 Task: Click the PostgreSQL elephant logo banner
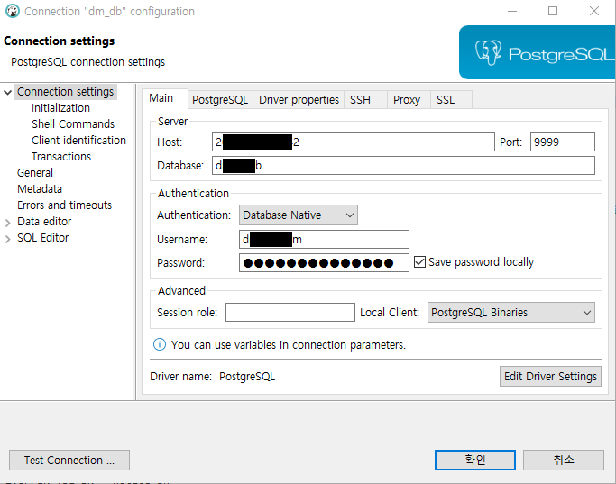coord(537,52)
